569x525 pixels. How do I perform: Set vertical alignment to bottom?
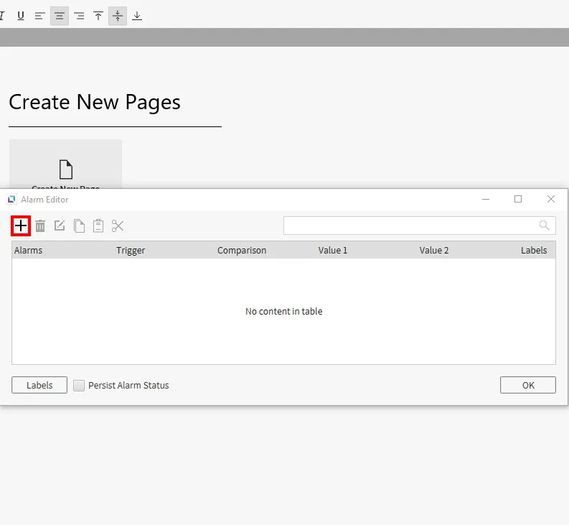point(137,16)
